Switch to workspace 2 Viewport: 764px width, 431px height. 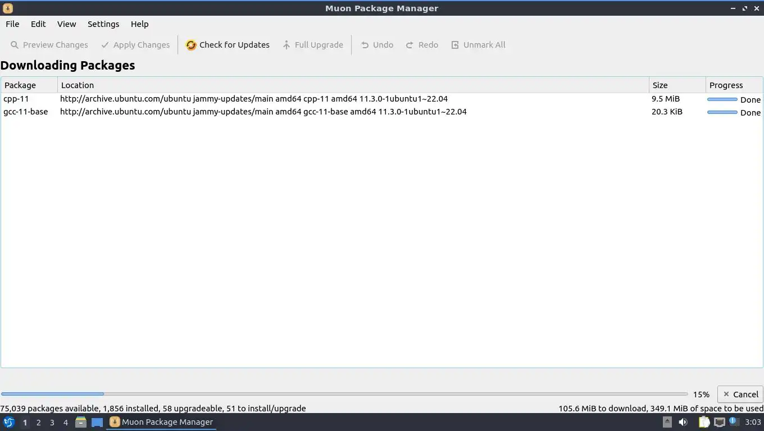38,422
